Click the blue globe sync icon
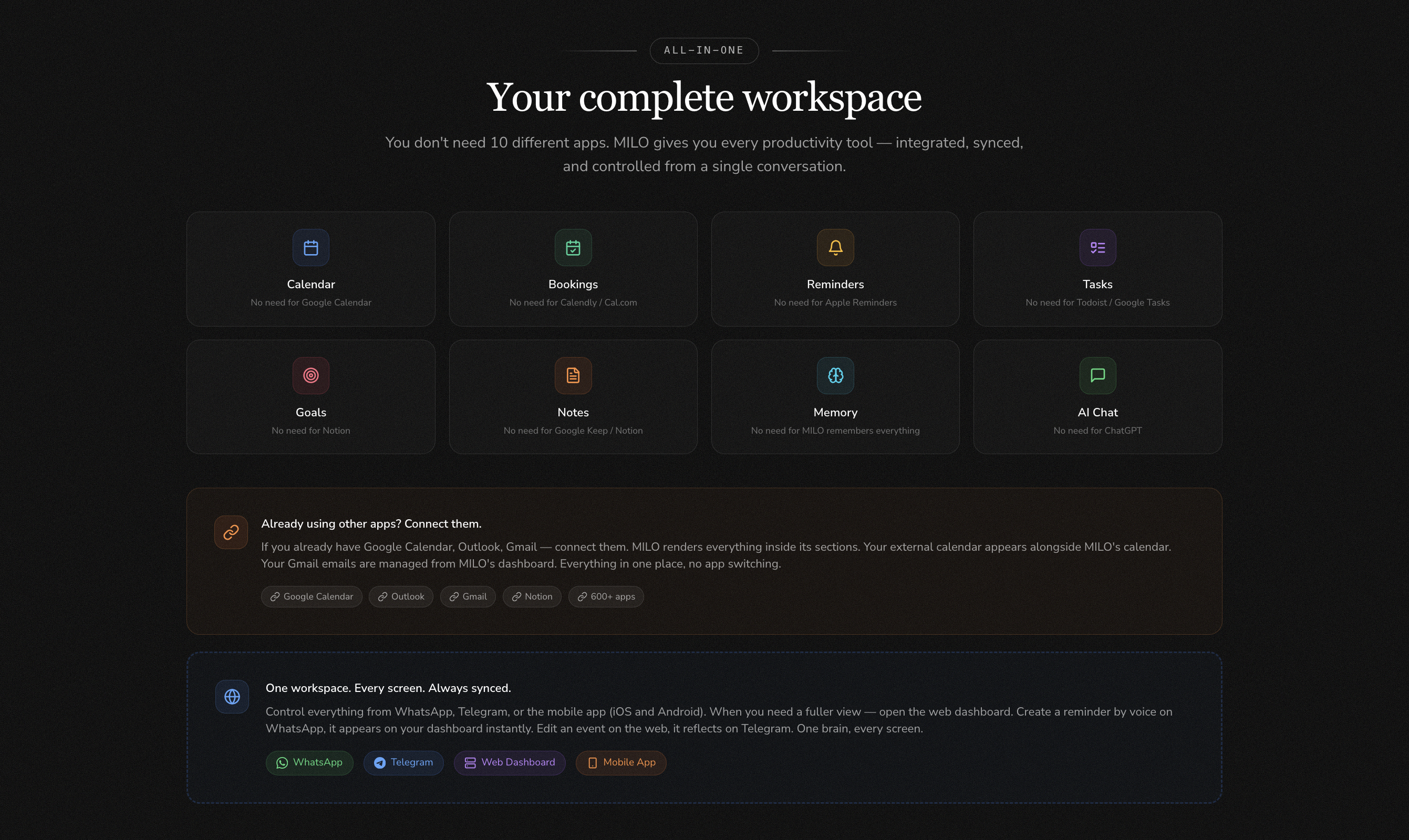The height and width of the screenshot is (840, 1409). click(x=232, y=696)
